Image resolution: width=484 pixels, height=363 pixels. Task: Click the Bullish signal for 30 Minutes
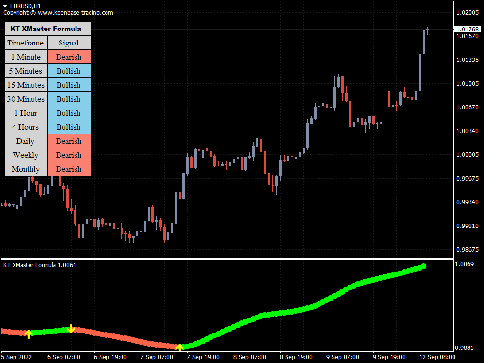[69, 99]
